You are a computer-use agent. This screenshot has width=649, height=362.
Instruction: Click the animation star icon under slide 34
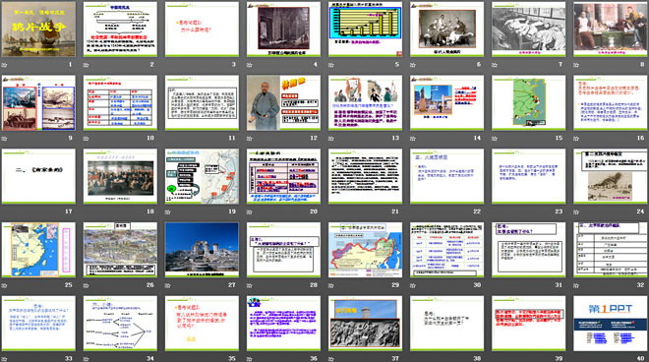coord(87,359)
